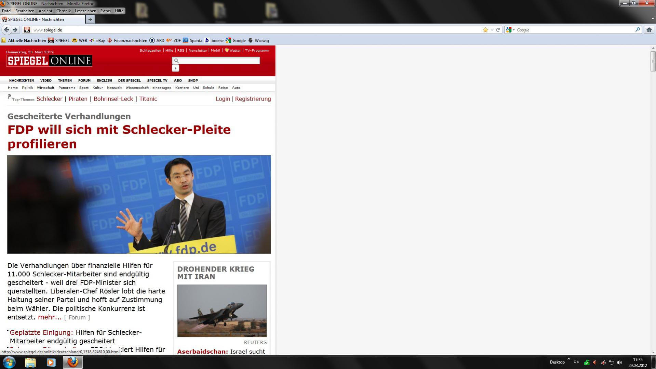Open the Chronik menu
Image resolution: width=656 pixels, height=369 pixels.
click(x=63, y=11)
